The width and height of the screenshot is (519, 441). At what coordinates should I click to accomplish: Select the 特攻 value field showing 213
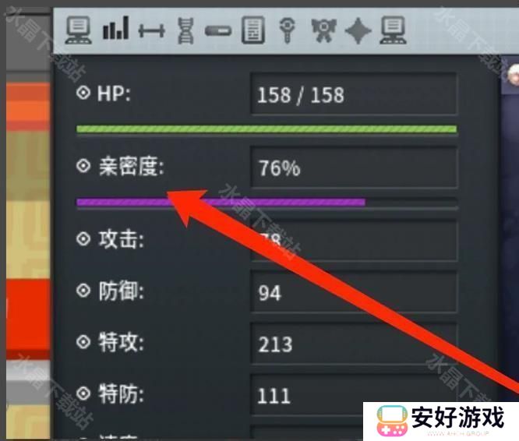[x=354, y=344]
